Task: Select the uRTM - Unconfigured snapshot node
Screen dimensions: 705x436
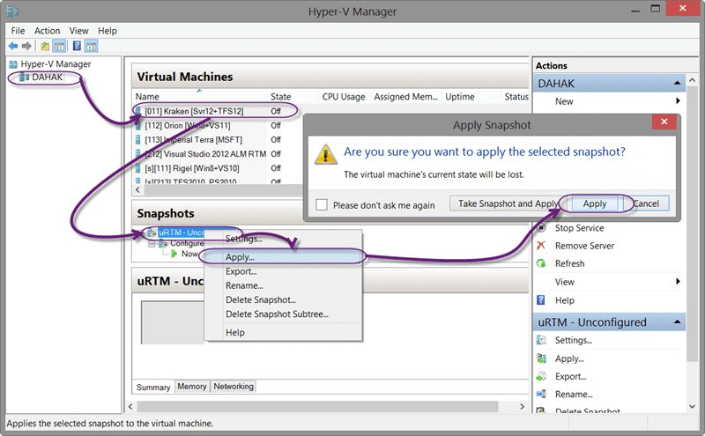Action: coord(182,233)
